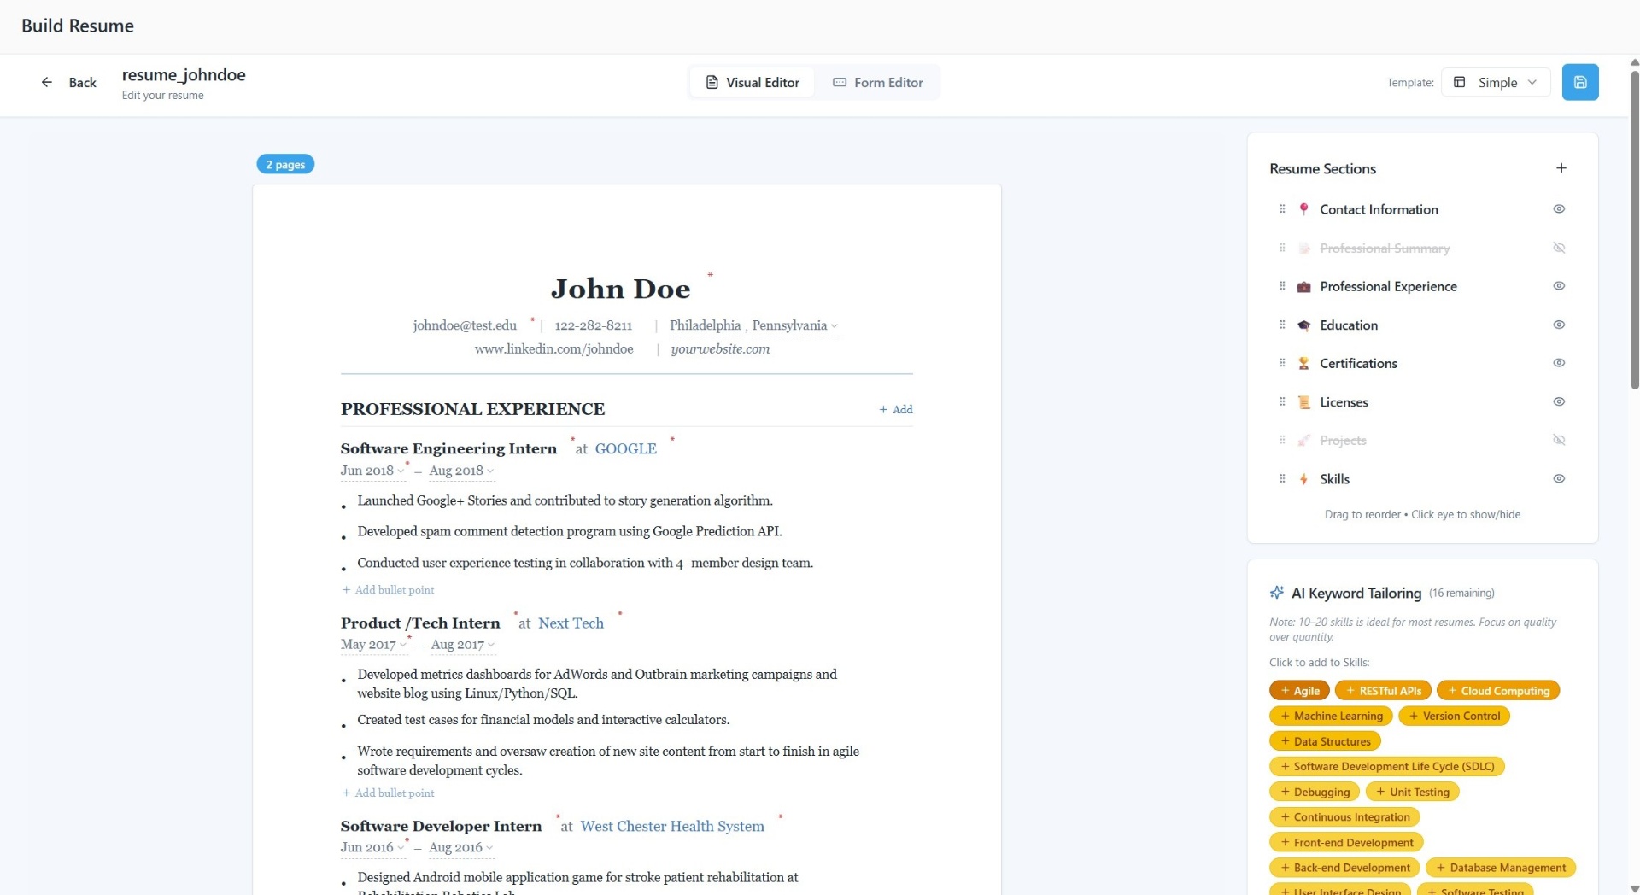1640x895 pixels.
Task: Click graduation cap icon beside Education
Action: click(1303, 325)
